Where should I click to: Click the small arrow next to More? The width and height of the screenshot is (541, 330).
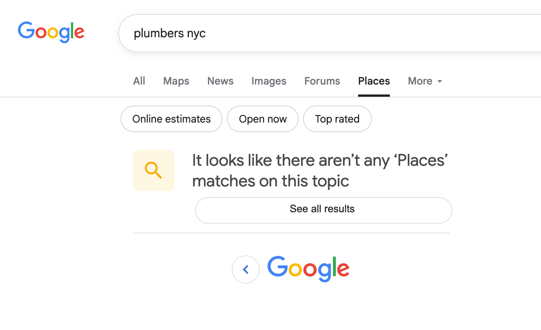click(x=440, y=82)
